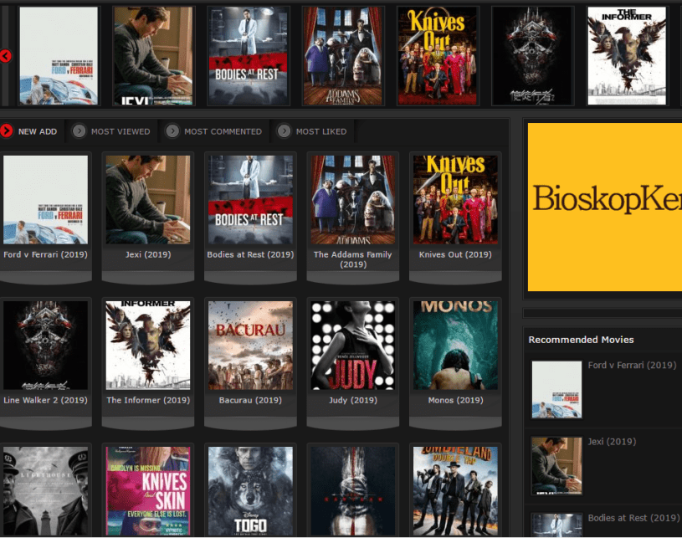Click the circle arrow icon beside MOST LIKED
The height and width of the screenshot is (538, 682).
click(x=285, y=131)
